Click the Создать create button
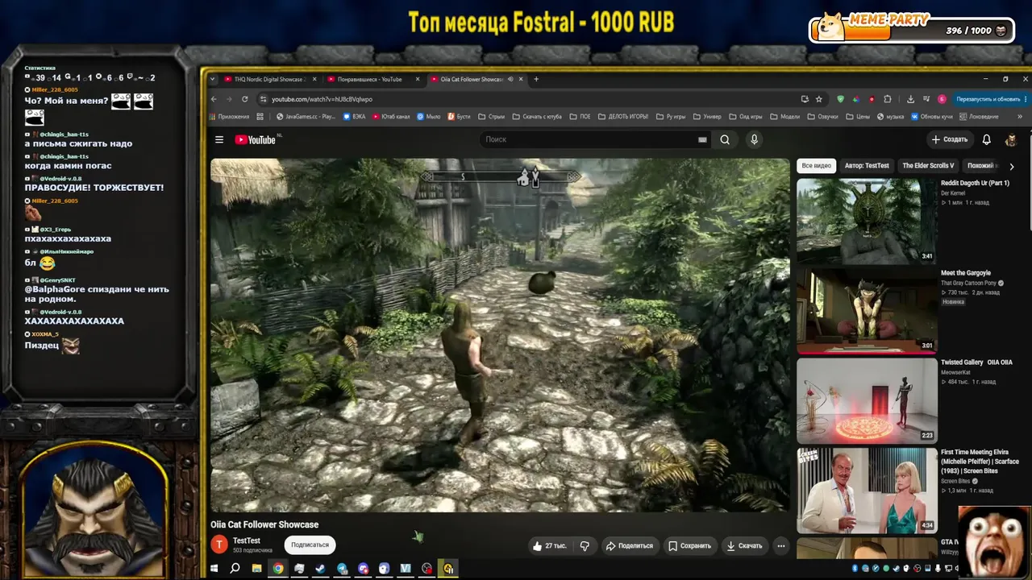Screen dimensions: 1032x580 coord(949,139)
